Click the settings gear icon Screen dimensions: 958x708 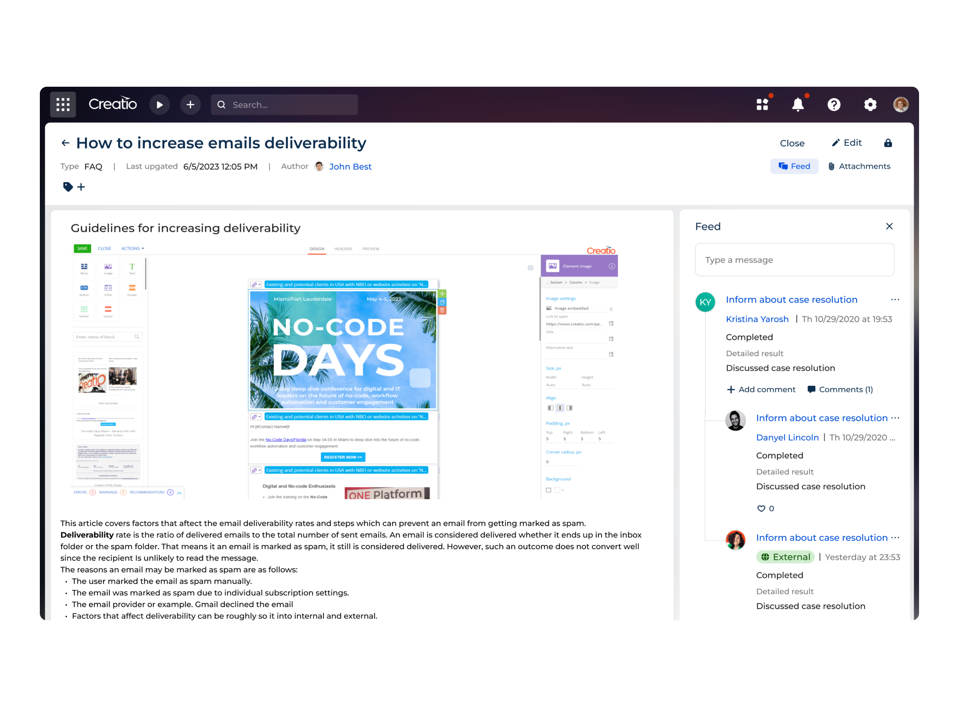869,104
